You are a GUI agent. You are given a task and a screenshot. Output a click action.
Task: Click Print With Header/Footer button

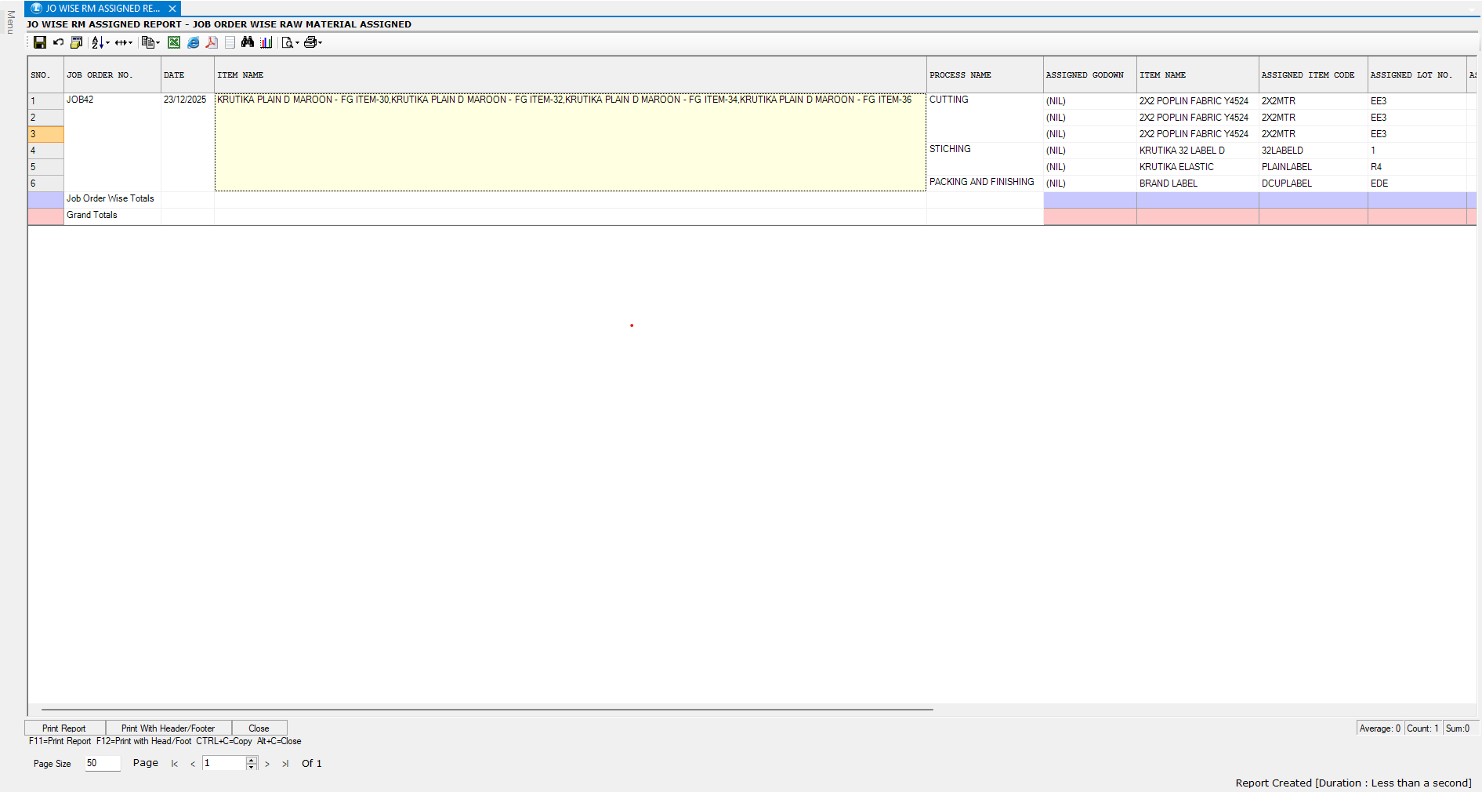(x=168, y=728)
